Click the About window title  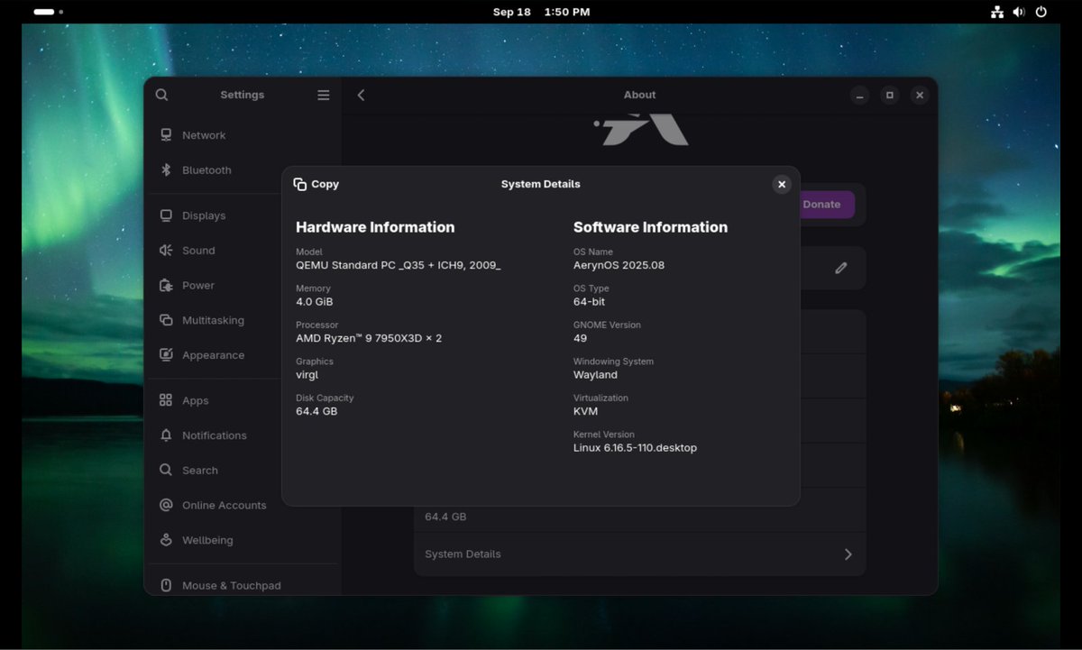coord(639,95)
